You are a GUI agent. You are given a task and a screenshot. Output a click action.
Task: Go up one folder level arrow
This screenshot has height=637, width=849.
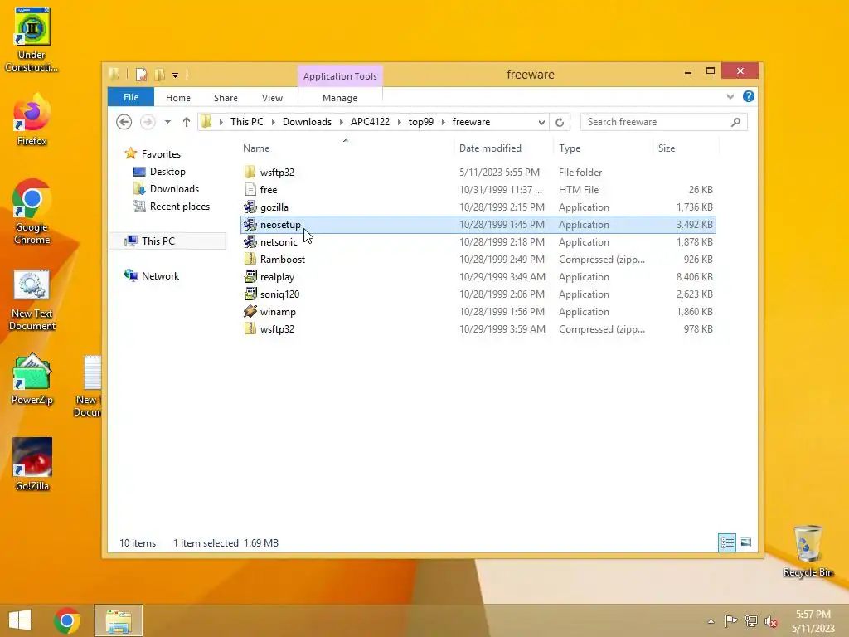click(x=187, y=122)
